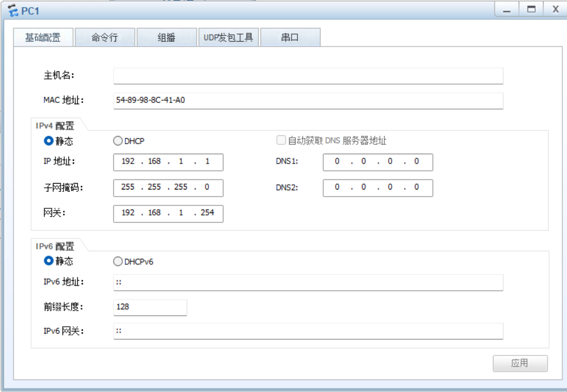Click the 网关 field last octet 254

[x=207, y=212]
